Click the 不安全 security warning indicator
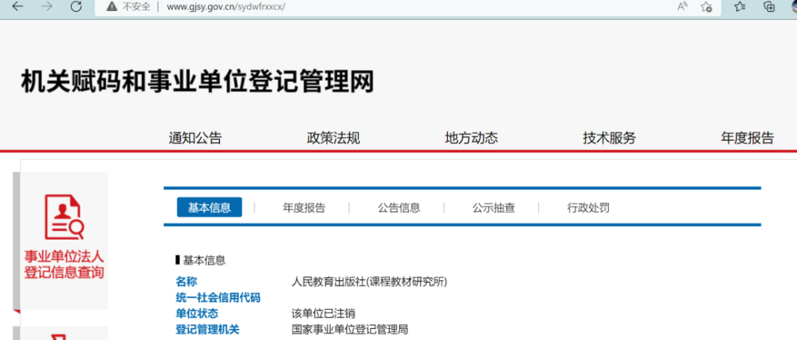The image size is (797, 340). 128,6
